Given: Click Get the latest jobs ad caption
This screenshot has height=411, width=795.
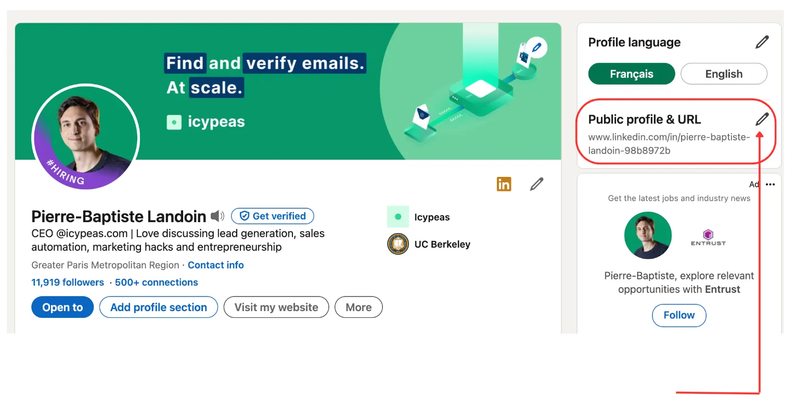Looking at the screenshot, I should tap(679, 198).
